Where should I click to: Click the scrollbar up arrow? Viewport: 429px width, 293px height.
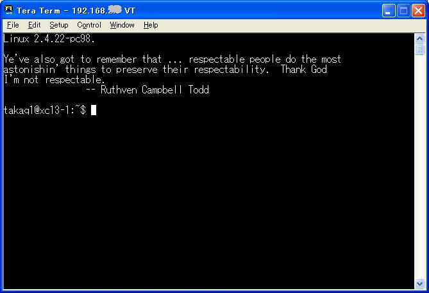pyautogui.click(x=419, y=38)
